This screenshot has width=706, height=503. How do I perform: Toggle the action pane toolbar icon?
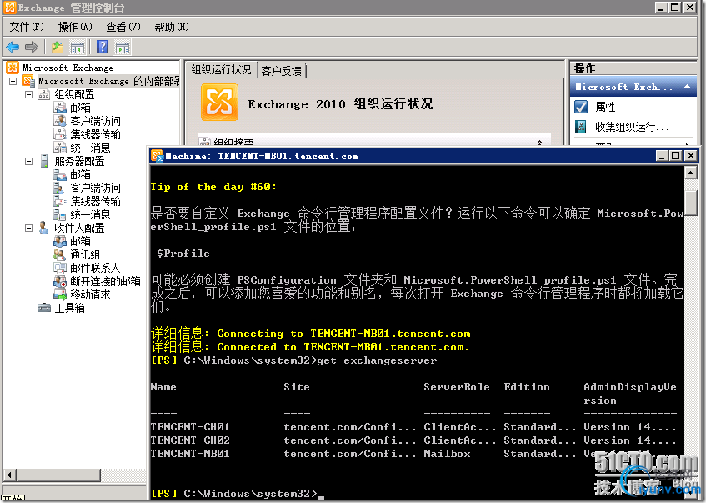pyautogui.click(x=122, y=47)
